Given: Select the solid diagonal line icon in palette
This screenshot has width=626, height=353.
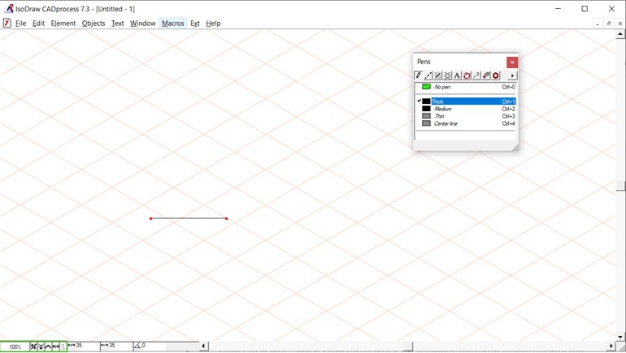Looking at the screenshot, I should (437, 75).
